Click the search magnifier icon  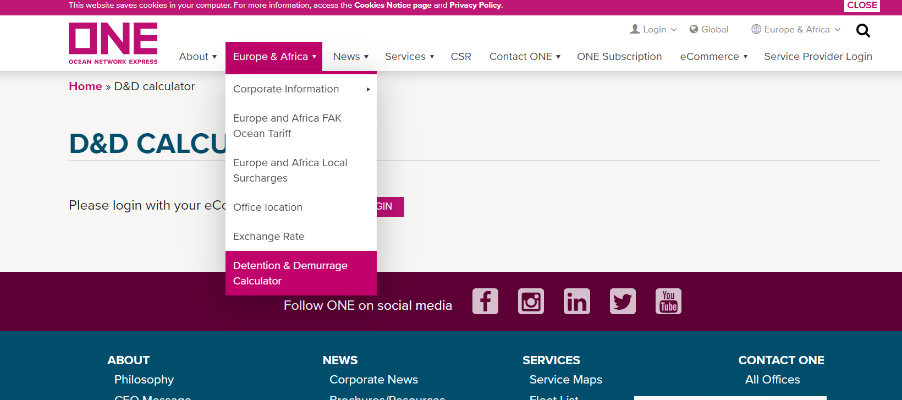point(863,30)
